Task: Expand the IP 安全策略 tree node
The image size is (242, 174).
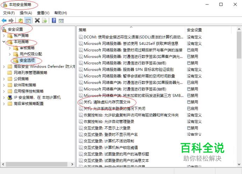Action: (4, 98)
